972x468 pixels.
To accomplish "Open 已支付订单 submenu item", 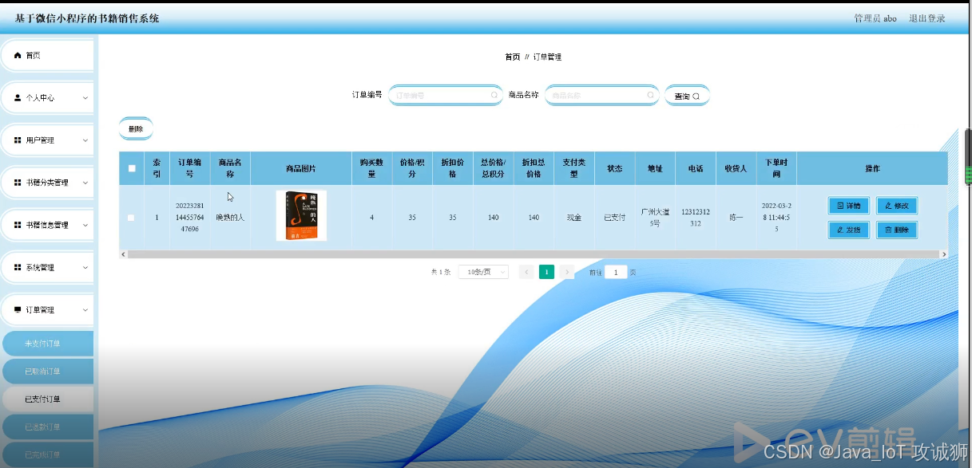I will pos(48,399).
